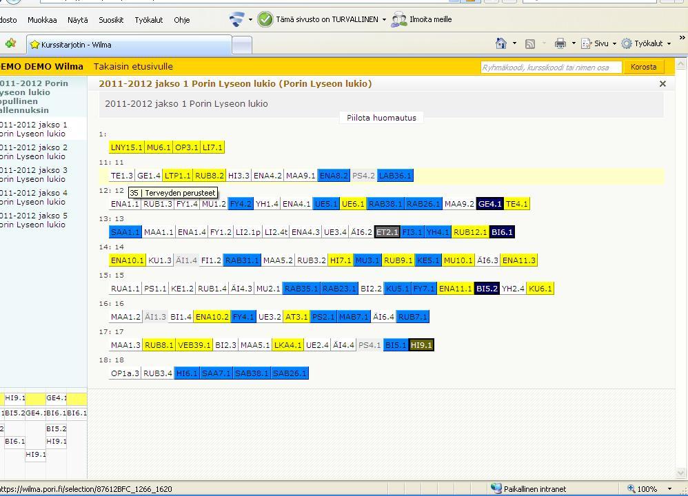Open the Sivu dropdown arrow
Image resolution: width=688 pixels, height=496 pixels.
click(x=614, y=43)
